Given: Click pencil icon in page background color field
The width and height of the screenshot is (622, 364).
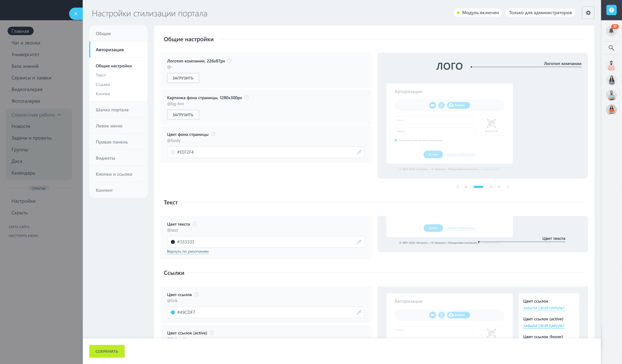Looking at the screenshot, I should point(359,152).
